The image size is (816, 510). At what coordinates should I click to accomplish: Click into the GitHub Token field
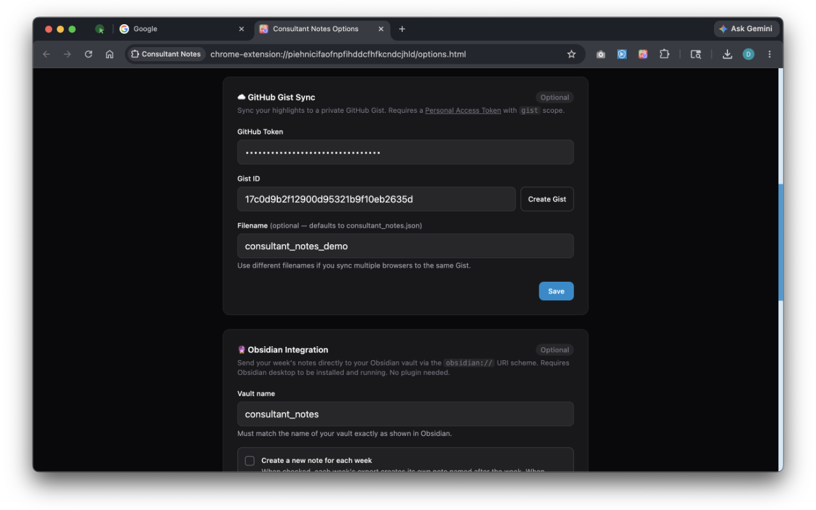pos(405,152)
